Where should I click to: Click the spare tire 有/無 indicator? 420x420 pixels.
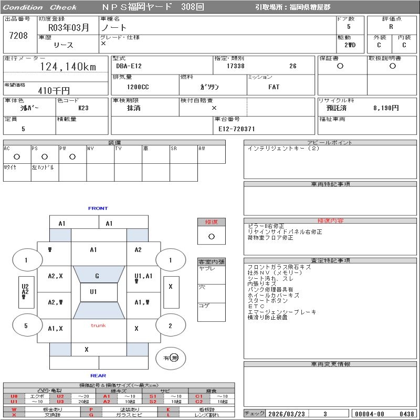(171, 358)
